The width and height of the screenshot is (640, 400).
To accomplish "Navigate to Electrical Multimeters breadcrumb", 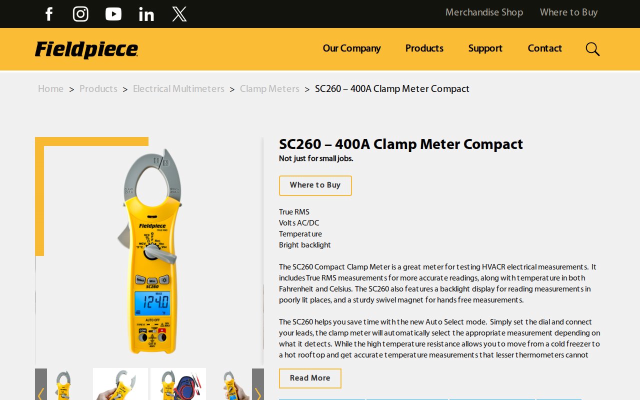I will (178, 89).
